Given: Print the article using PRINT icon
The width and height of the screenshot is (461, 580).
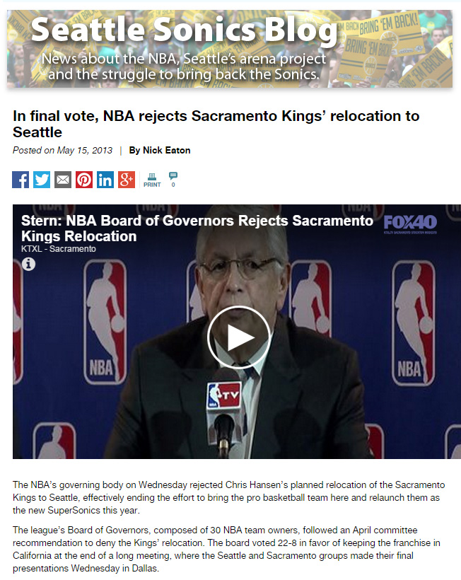Looking at the screenshot, I should coord(152,180).
